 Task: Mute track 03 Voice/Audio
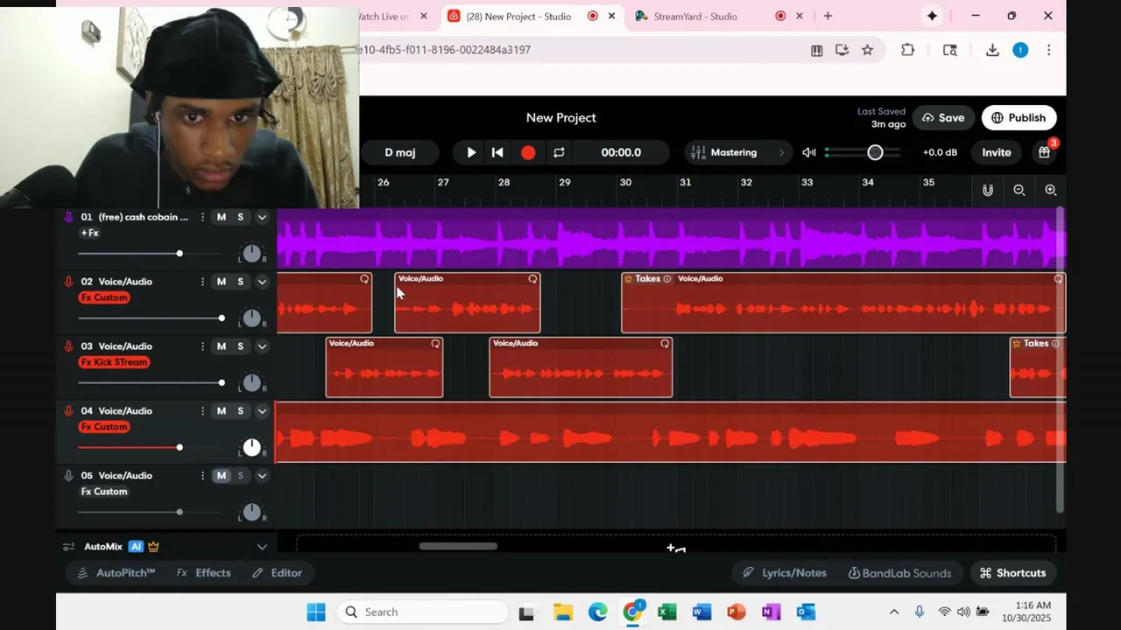pos(222,346)
